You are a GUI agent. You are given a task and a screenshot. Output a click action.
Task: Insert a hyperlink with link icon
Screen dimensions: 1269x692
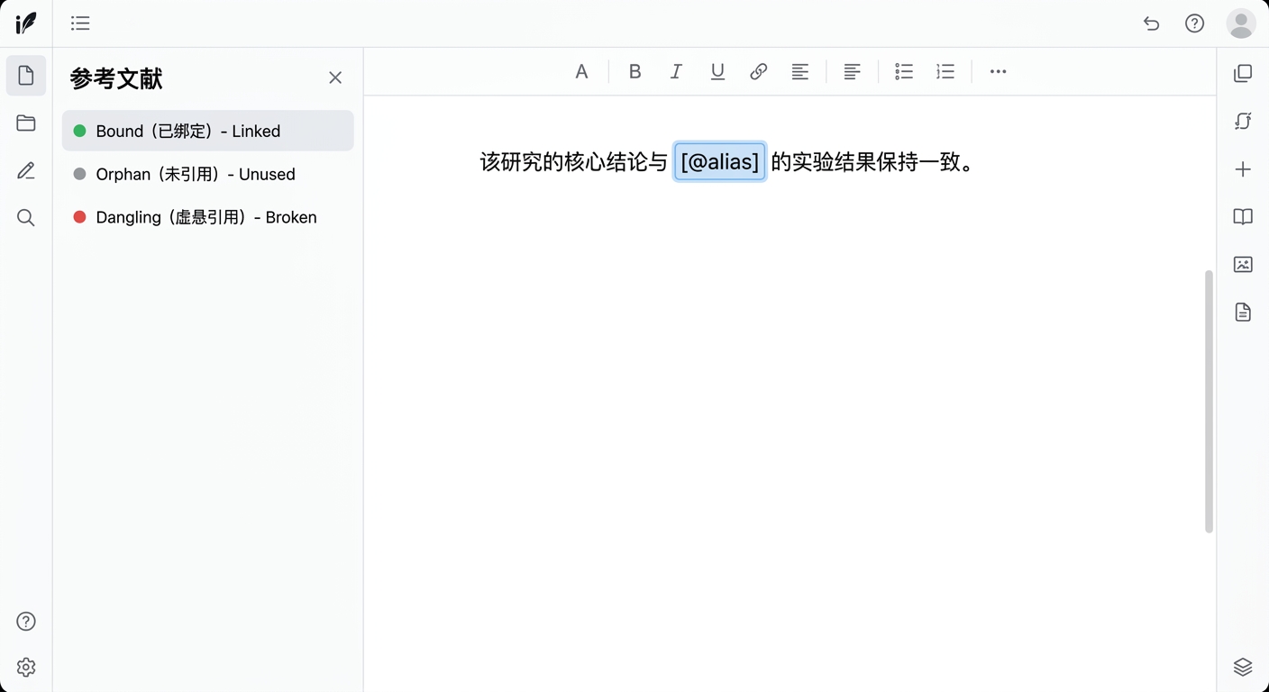point(759,72)
